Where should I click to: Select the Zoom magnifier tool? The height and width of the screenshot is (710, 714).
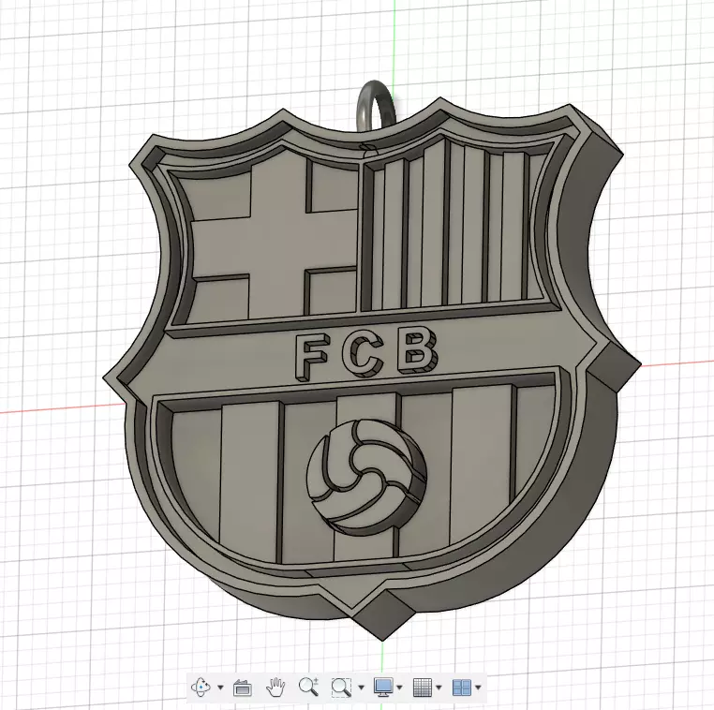click(x=308, y=687)
